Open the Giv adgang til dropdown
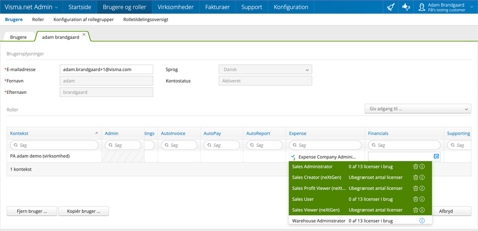Screen dimensions: 478x231 click(x=418, y=109)
